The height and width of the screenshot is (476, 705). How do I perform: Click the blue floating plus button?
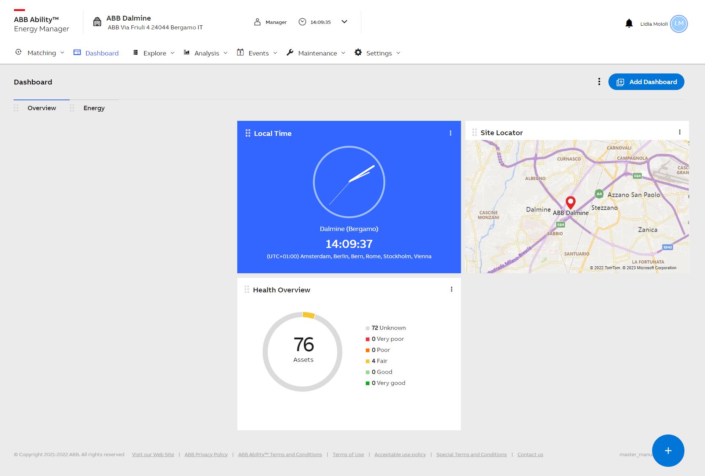[x=668, y=451]
